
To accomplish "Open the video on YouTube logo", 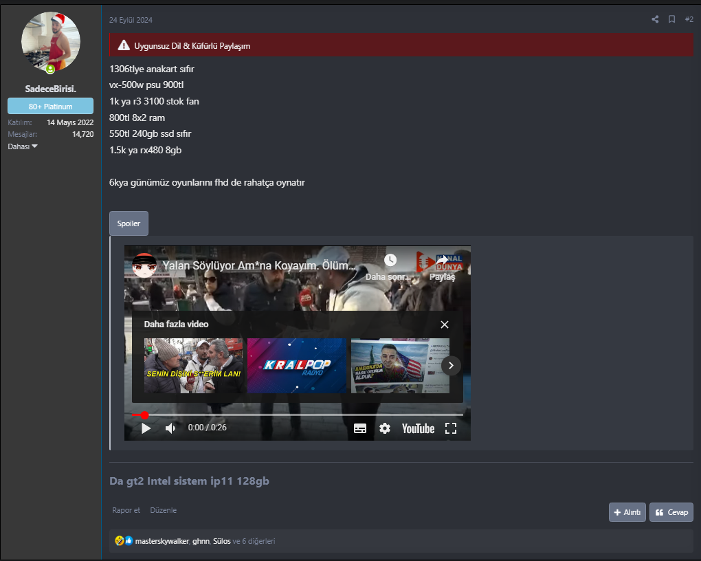I will [418, 428].
